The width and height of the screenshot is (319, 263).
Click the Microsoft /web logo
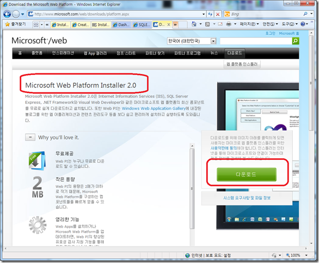[39, 41]
